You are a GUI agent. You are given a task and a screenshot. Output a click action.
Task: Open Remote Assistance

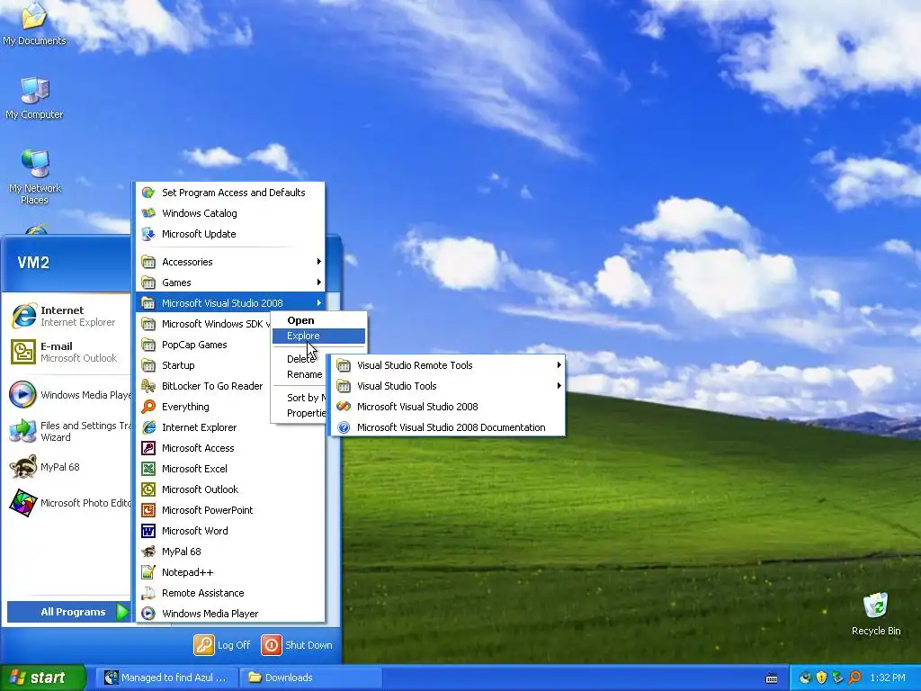(231, 593)
